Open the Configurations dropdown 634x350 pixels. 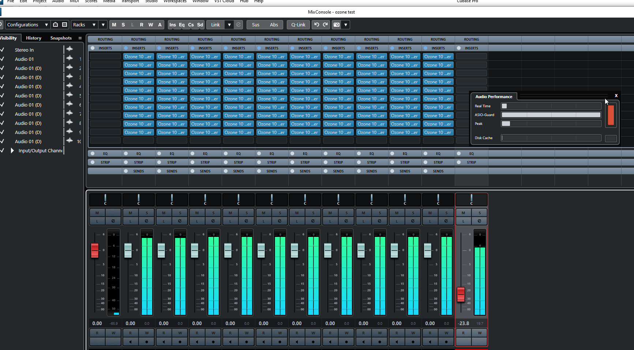click(x=27, y=25)
